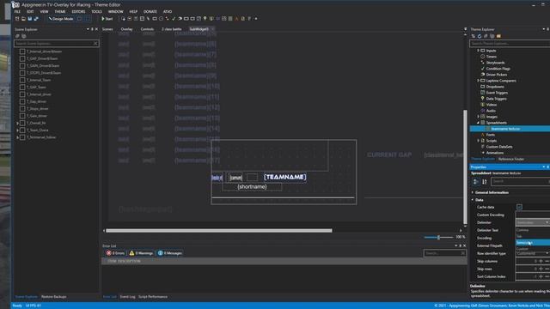
Task: Expand the Images node in Theme Explorer
Action: click(x=478, y=117)
